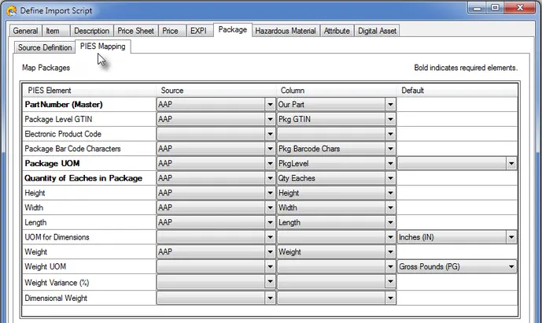Open the Attribute tab
This screenshot has width=542, height=323.
[337, 31]
